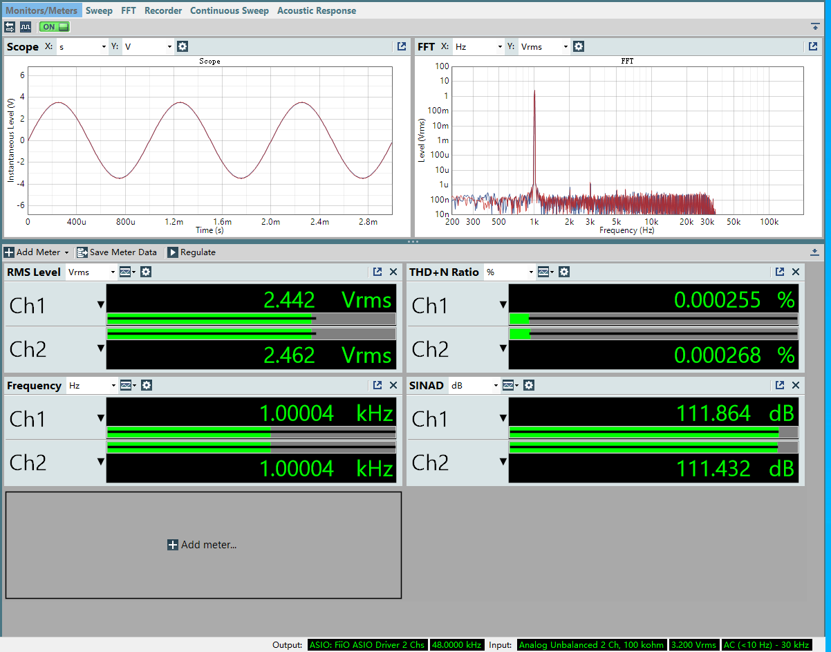831x652 pixels.
Task: Expand Ch2 arrow in THD+N Ratio meter
Action: coord(503,348)
